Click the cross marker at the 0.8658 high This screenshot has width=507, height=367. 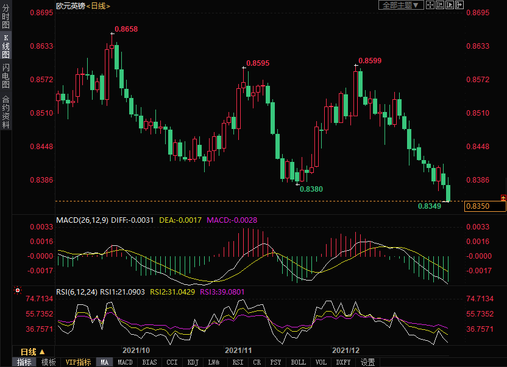pyautogui.click(x=112, y=33)
